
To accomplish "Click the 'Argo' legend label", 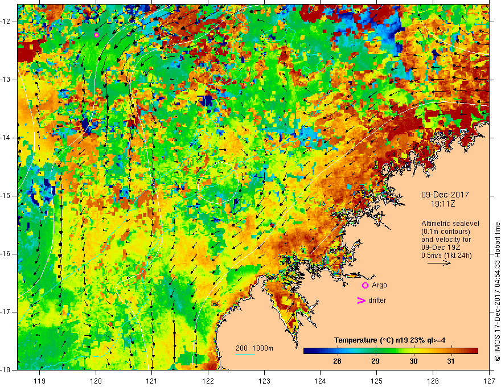I will pos(379,285).
